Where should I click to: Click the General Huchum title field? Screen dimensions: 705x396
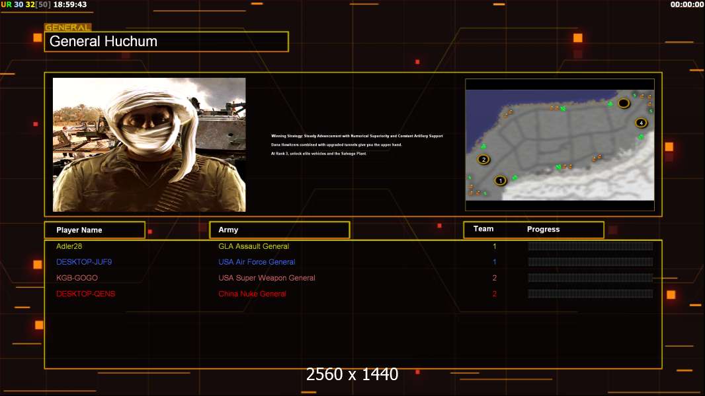167,42
